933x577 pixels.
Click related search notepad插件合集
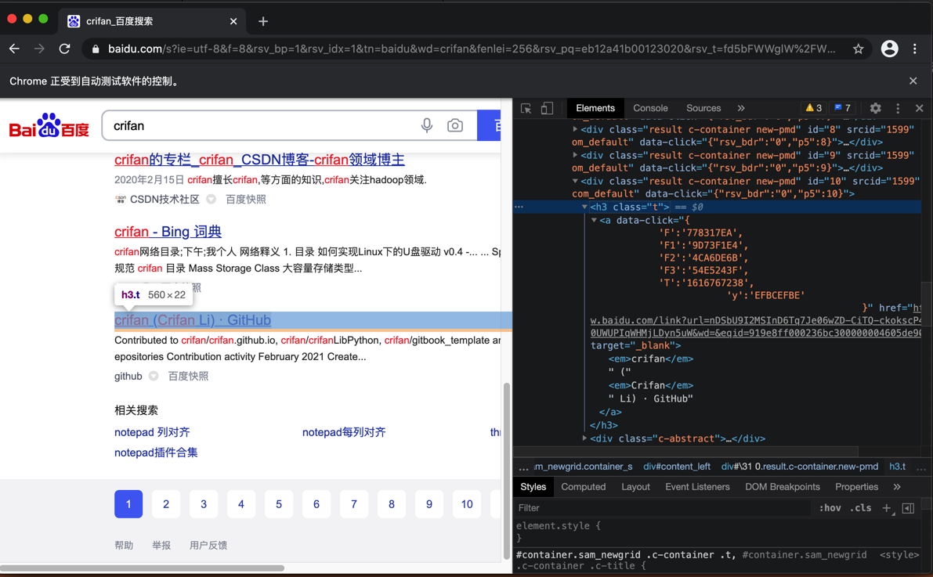tap(156, 453)
